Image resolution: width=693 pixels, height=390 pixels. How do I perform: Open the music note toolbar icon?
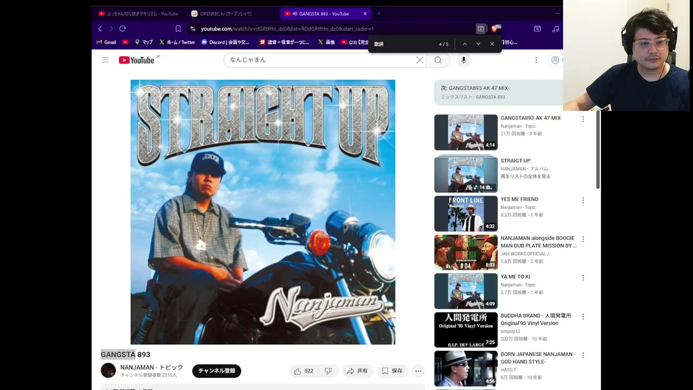555,29
